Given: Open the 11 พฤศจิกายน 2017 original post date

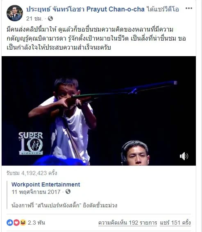Looking at the screenshot, I should point(36,192).
